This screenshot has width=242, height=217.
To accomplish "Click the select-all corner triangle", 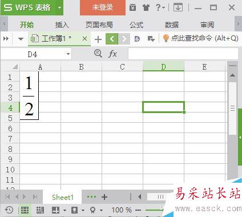I will click(x=15, y=67).
